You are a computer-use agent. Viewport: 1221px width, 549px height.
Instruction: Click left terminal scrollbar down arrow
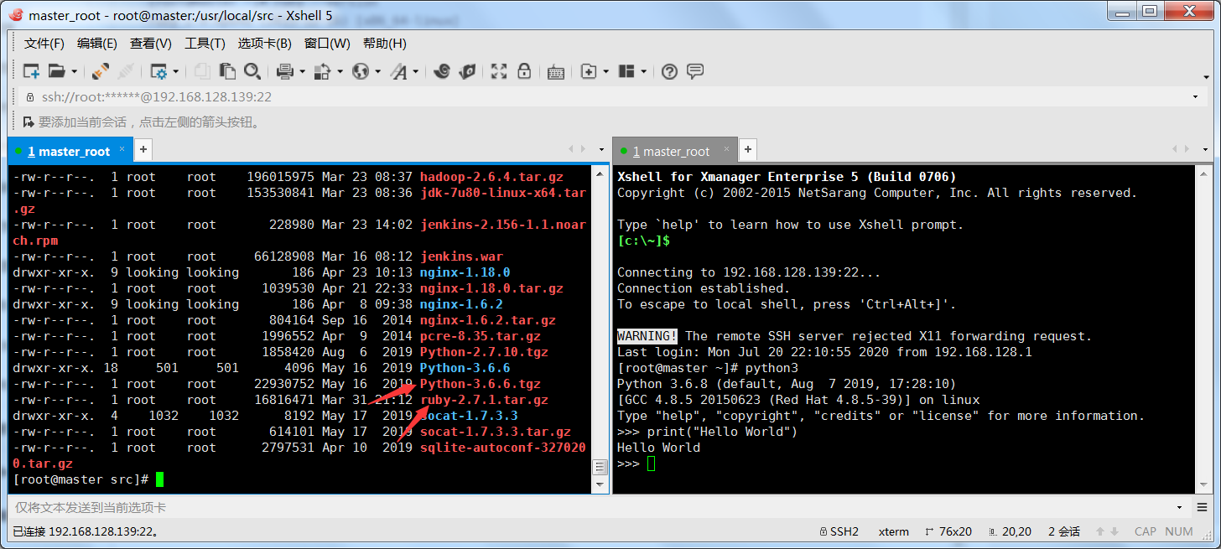600,485
